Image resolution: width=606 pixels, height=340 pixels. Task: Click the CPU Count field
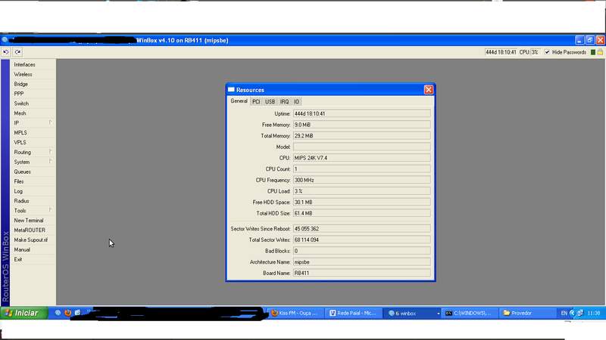point(362,169)
